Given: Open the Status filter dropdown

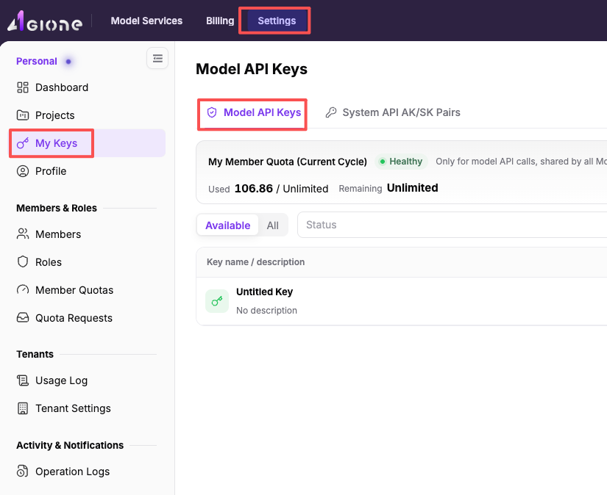Looking at the screenshot, I should pos(452,225).
